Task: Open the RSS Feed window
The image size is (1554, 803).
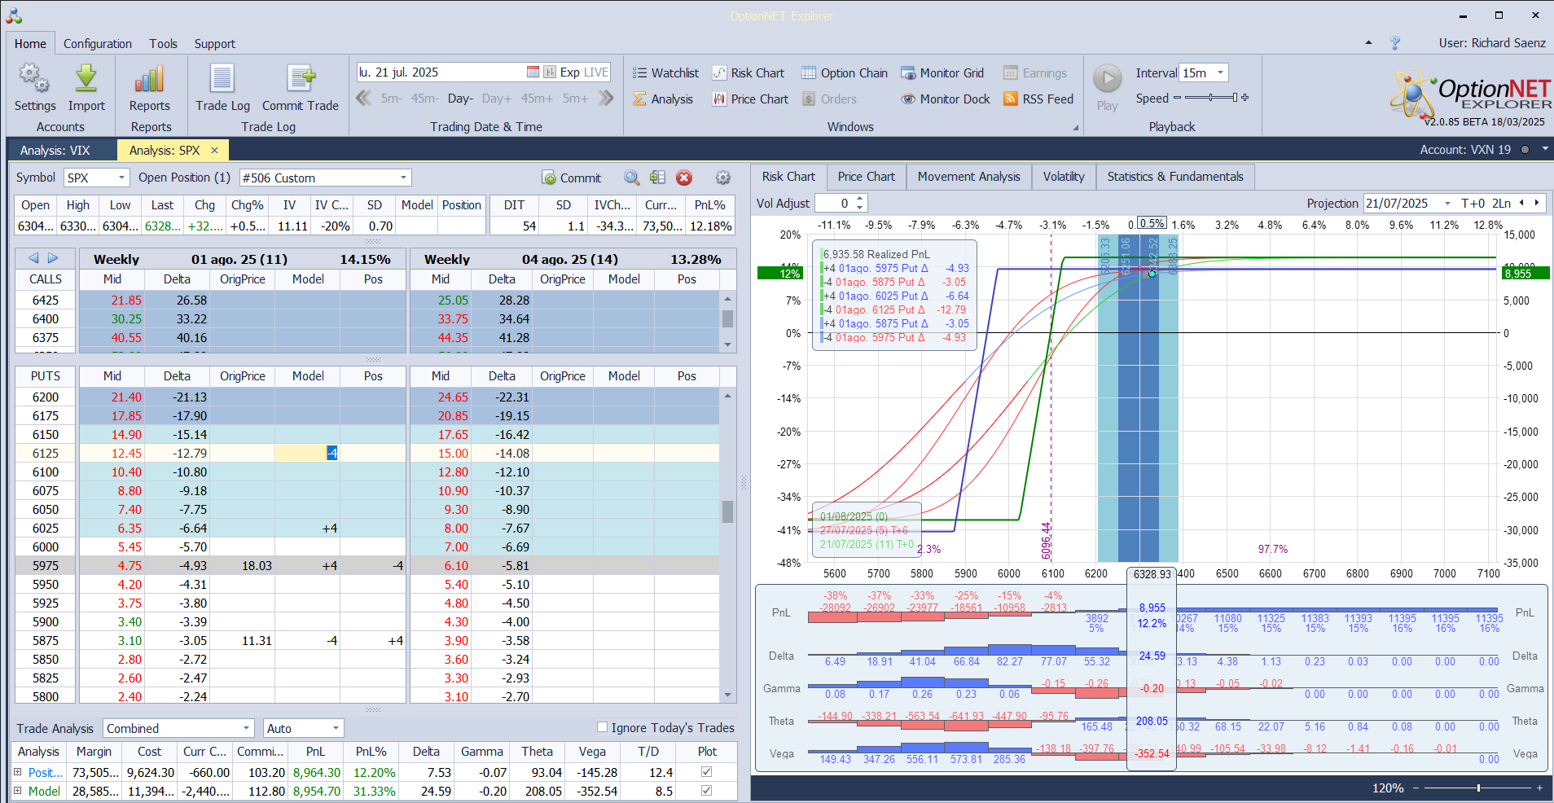Action: pos(1038,99)
